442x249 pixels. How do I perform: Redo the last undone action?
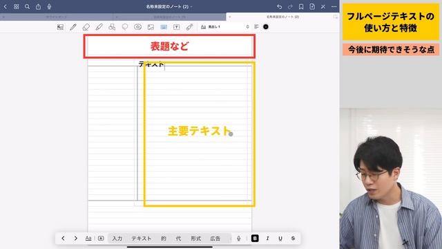pos(290,6)
